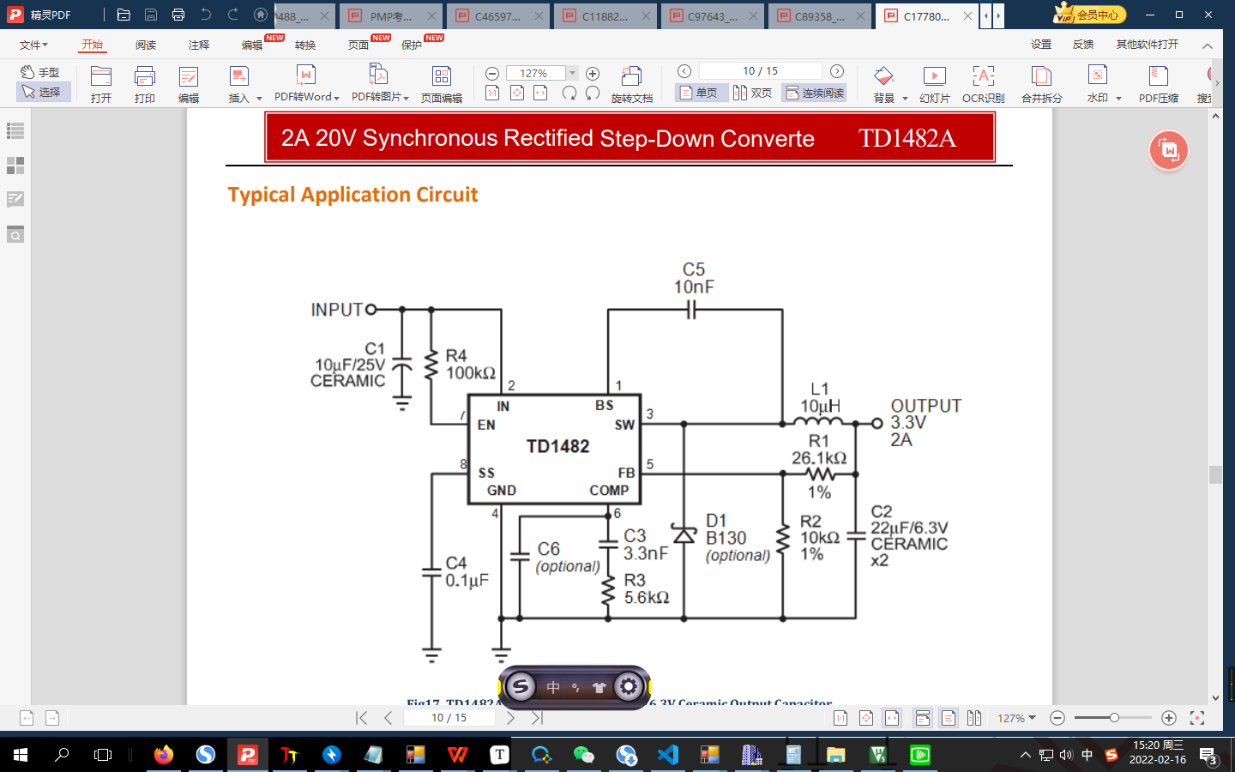This screenshot has height=772, width=1235.
Task: Choose 其他软件打开 to open elsewhere
Action: pyautogui.click(x=1147, y=45)
